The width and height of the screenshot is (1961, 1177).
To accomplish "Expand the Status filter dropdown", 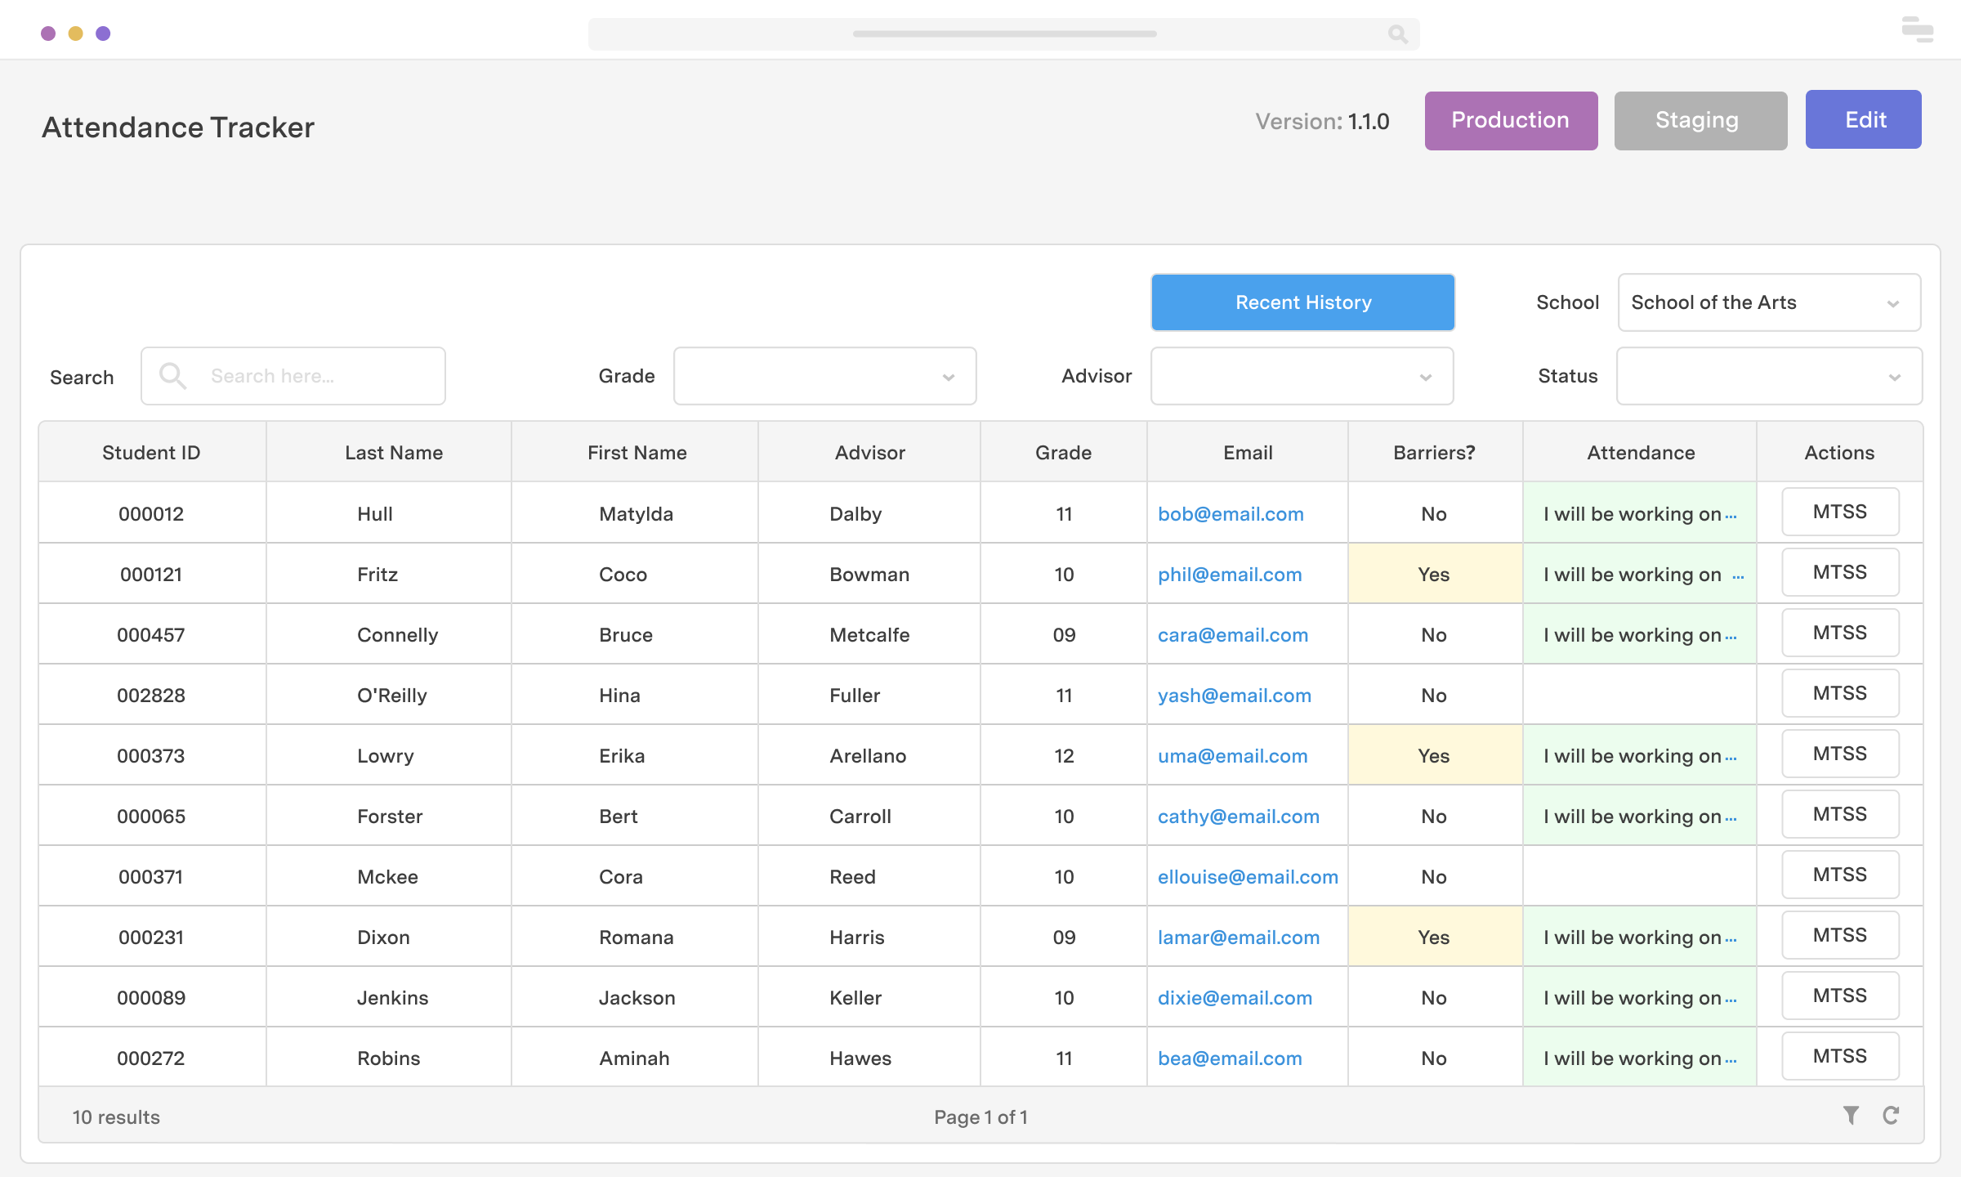I will click(x=1769, y=376).
